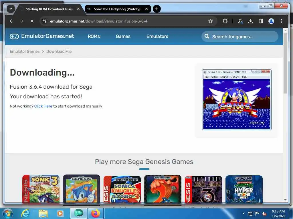Open the user profile avatar menu

pos(271,21)
